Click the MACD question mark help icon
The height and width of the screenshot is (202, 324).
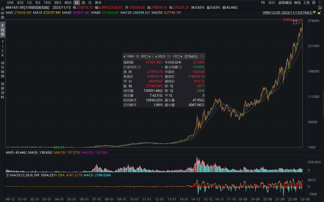pos(7,175)
